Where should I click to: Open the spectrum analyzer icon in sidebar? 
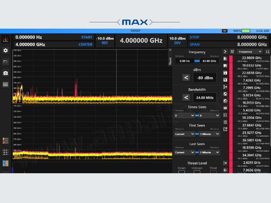point(5,40)
